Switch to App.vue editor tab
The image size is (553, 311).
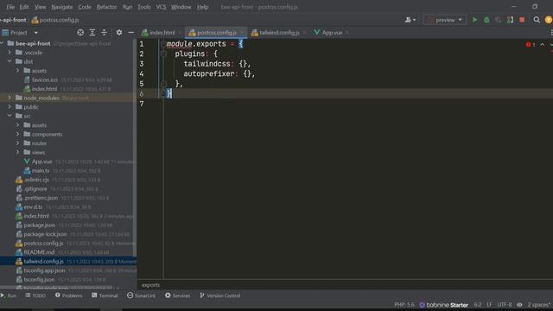pos(332,33)
